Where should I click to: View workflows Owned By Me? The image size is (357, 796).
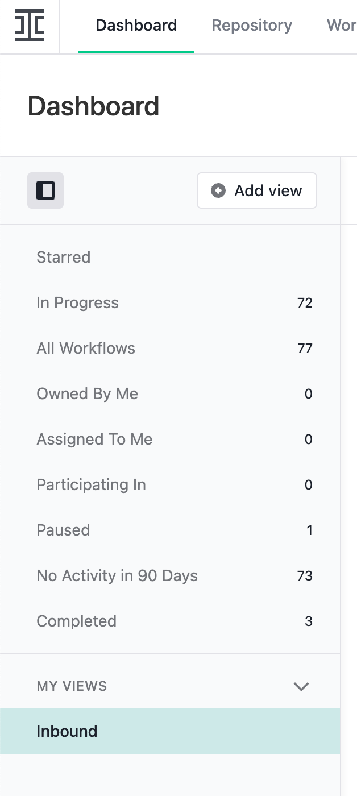point(87,393)
